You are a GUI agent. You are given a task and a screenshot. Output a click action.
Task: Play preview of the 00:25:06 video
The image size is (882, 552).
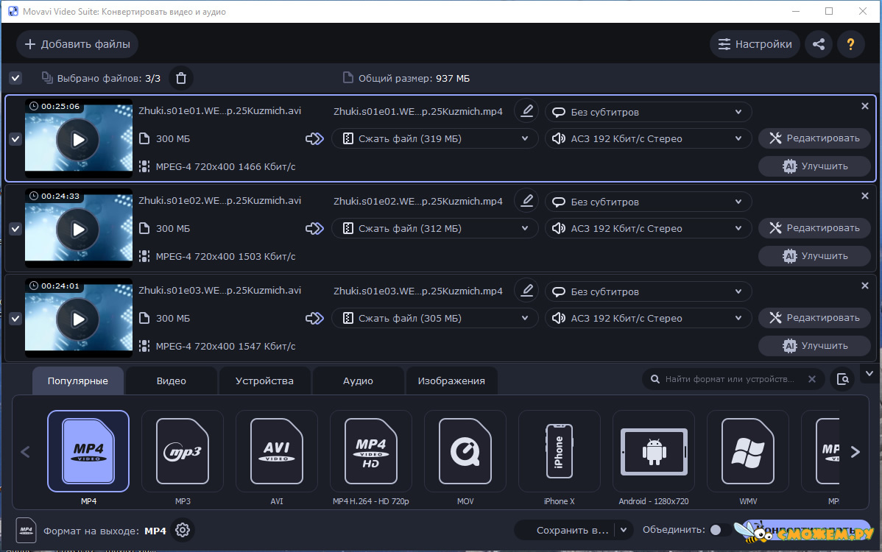[x=78, y=139]
